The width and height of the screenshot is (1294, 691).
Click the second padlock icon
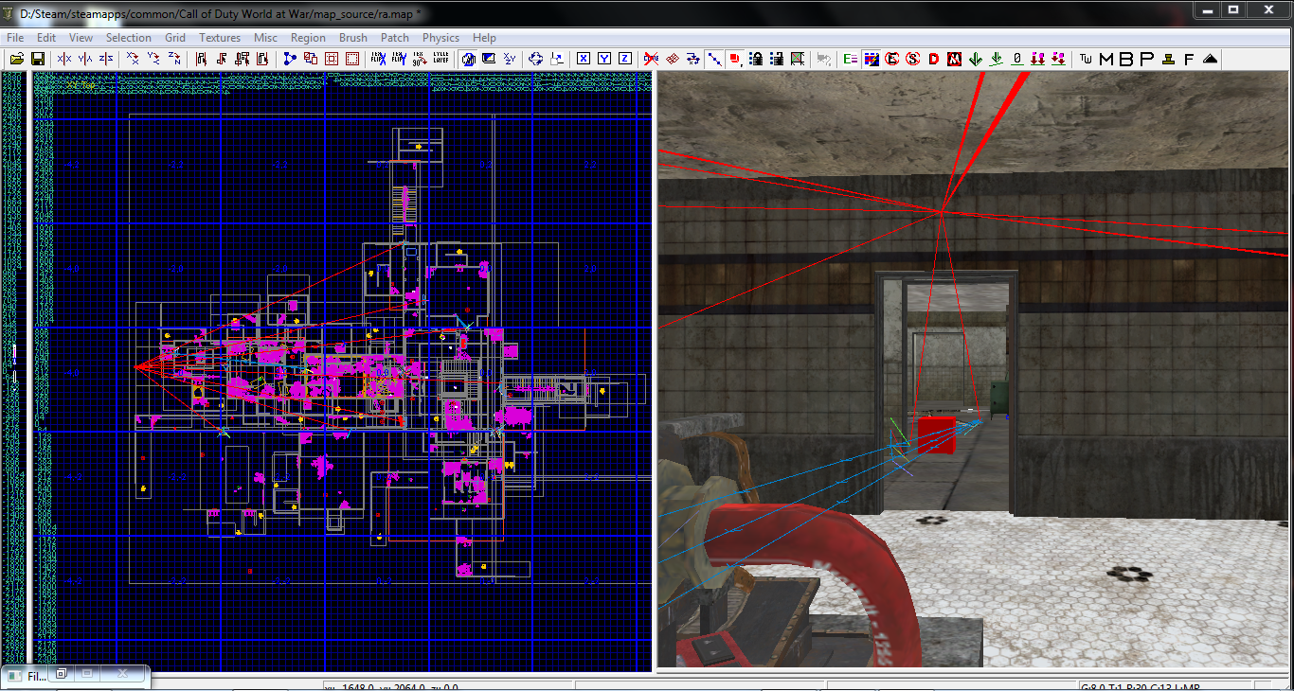777,59
